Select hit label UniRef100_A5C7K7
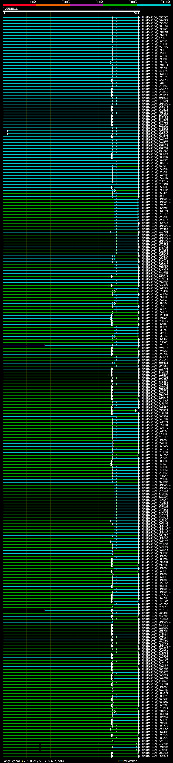 tap(155, 47)
